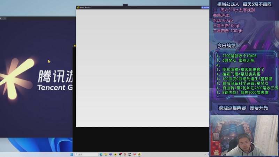Click the '今日战绩' heading in overlay
Image resolution: width=279 pixels, height=157 pixels.
(x=226, y=46)
